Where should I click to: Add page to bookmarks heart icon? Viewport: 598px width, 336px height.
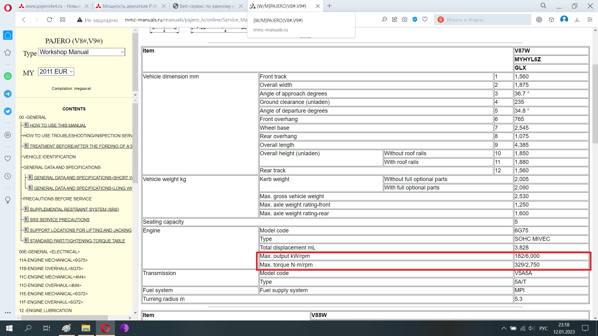click(x=425, y=20)
